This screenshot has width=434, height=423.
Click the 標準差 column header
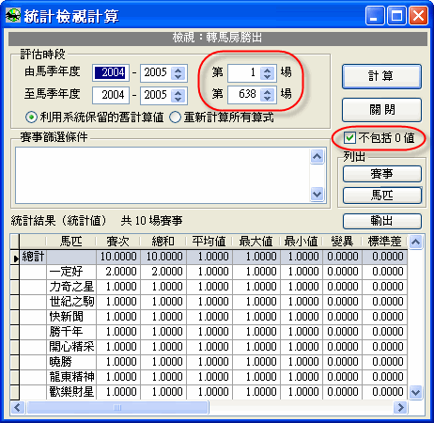click(384, 242)
